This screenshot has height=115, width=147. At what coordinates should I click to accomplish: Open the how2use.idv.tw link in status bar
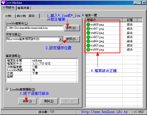[x=104, y=112]
